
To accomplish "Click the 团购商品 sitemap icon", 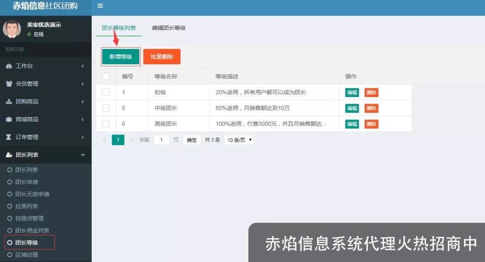I will tap(9, 102).
